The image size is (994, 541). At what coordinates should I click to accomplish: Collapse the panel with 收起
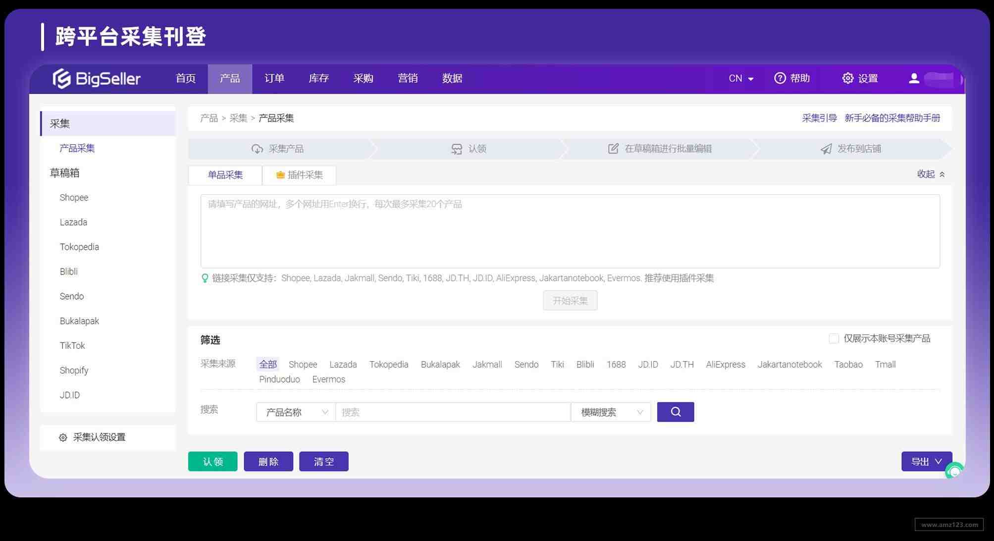[931, 174]
